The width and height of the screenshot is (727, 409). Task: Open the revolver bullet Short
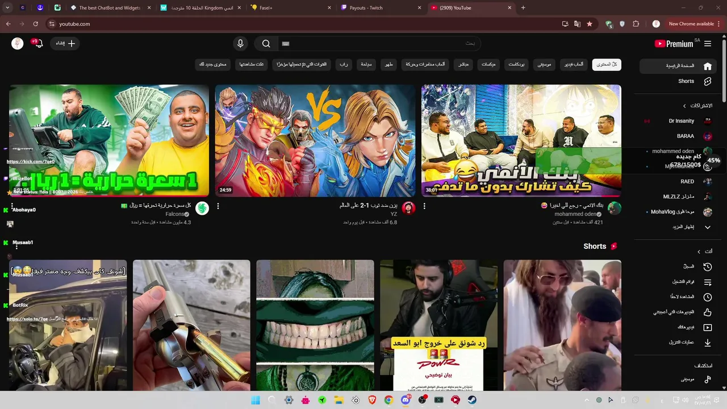[x=191, y=325]
